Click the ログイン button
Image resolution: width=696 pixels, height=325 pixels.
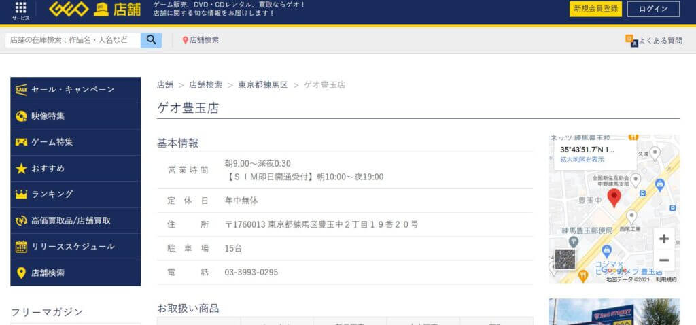coord(653,9)
